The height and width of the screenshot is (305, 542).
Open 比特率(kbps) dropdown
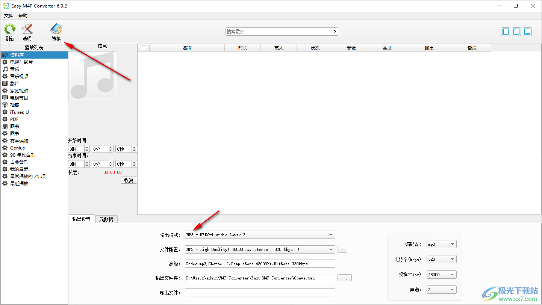(442, 259)
